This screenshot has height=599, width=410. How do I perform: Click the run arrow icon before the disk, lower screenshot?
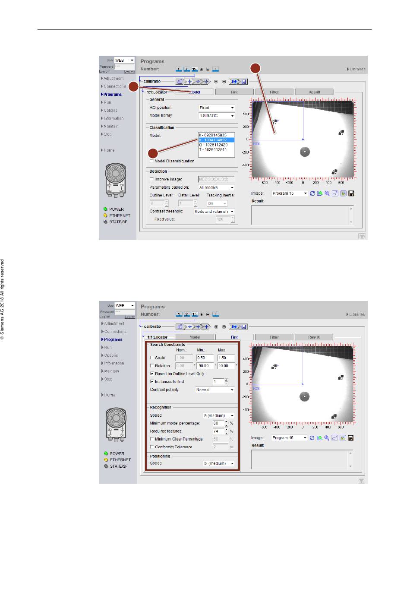[235, 326]
